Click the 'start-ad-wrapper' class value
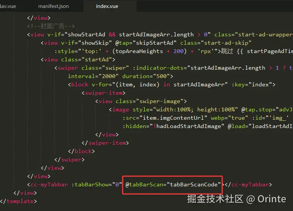The width and height of the screenshot is (293, 211). coord(265,34)
